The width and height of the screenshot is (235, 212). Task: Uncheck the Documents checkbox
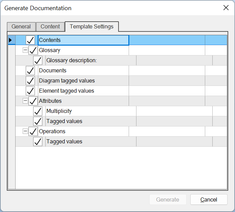30,71
